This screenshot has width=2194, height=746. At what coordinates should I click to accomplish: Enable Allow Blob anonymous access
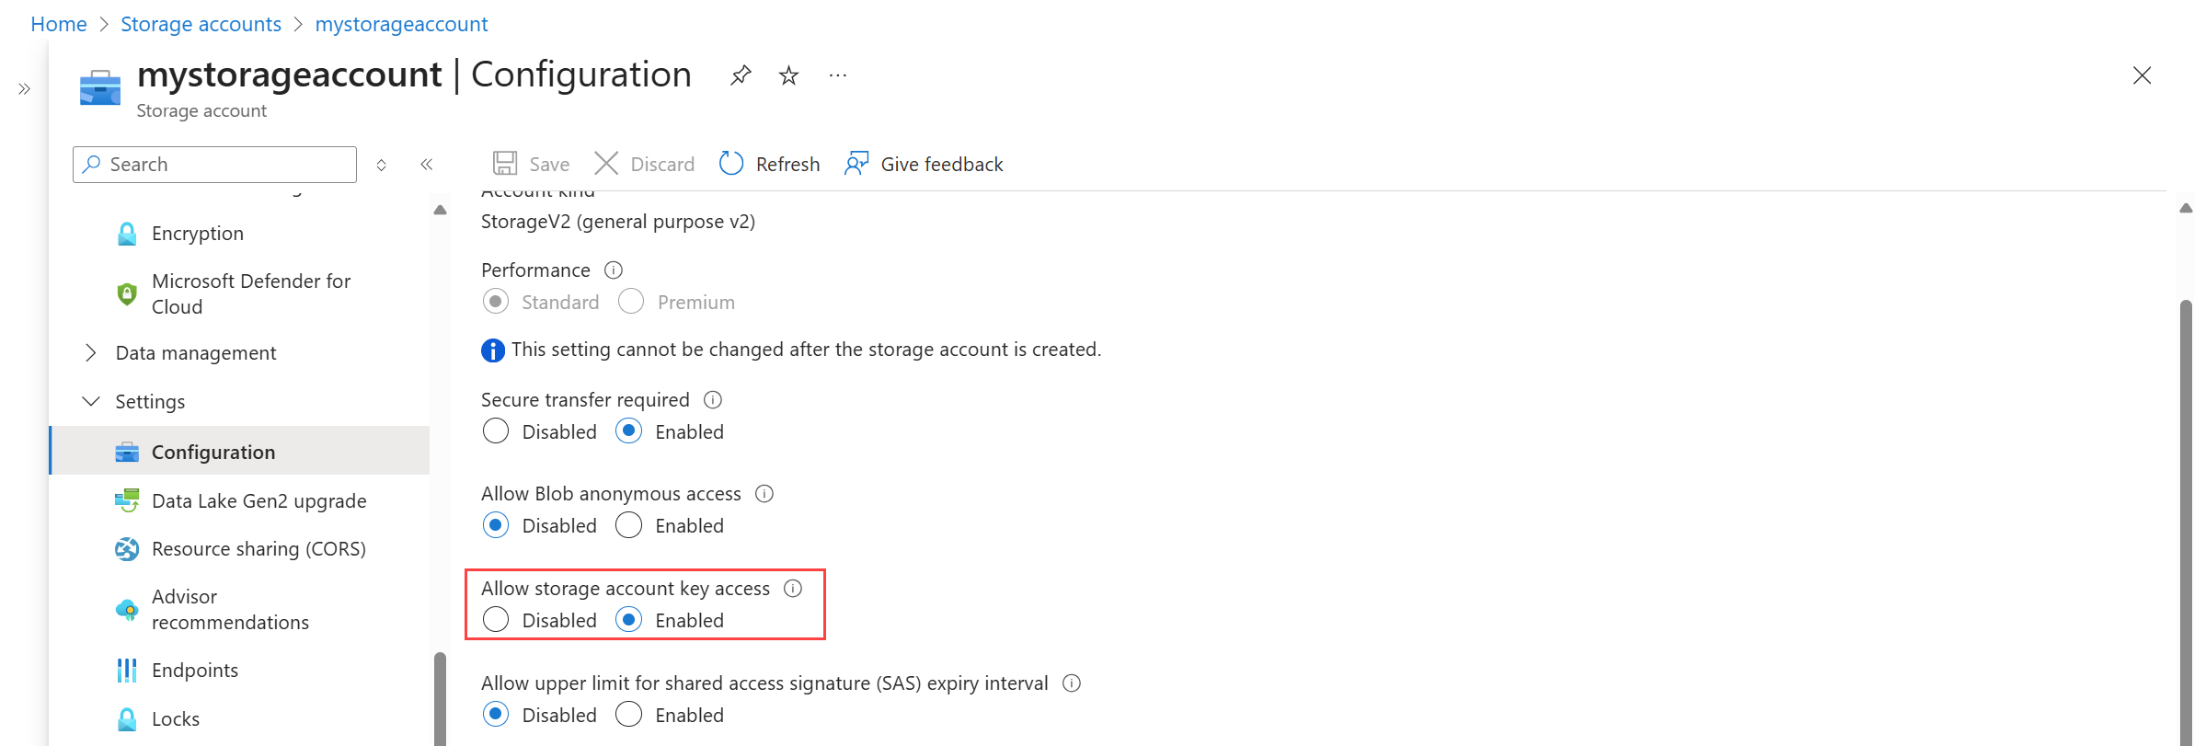coord(629,525)
